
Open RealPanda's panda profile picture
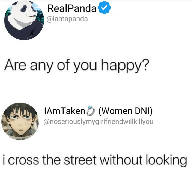click(x=24, y=20)
